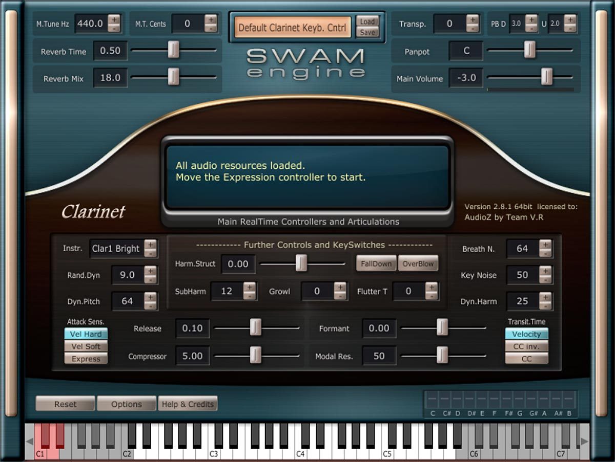Click the Reverb Time slider handle
Viewport: 615px width, 462px height.
[x=174, y=50]
